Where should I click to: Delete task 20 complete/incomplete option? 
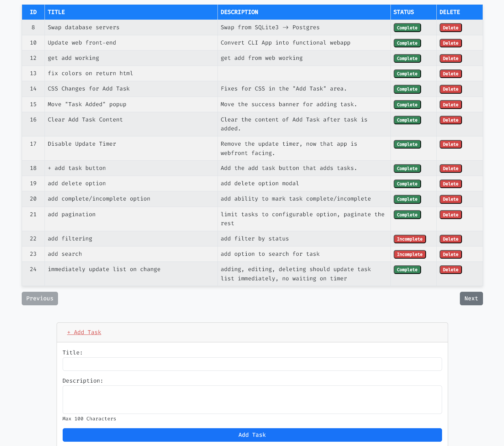coord(451,199)
